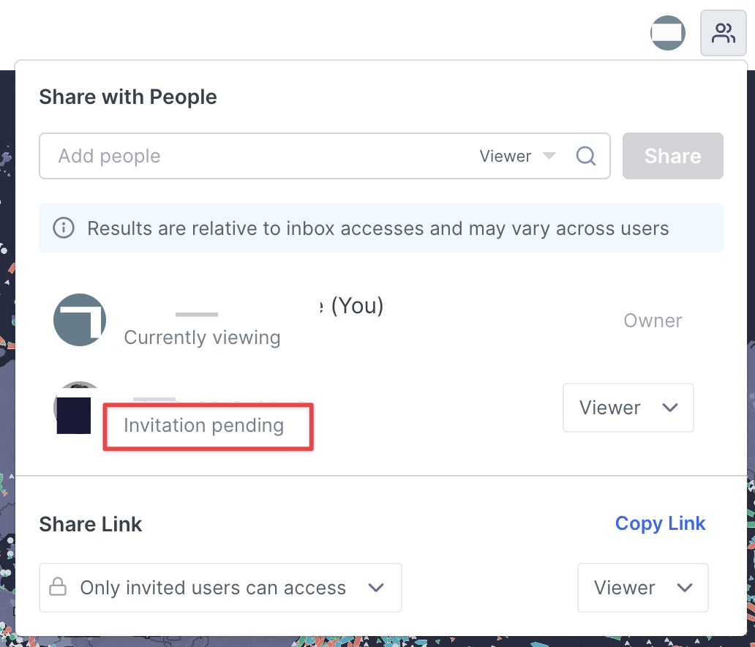Open Viewer dropdown for the pending invitee
The image size is (755, 647).
click(x=628, y=408)
